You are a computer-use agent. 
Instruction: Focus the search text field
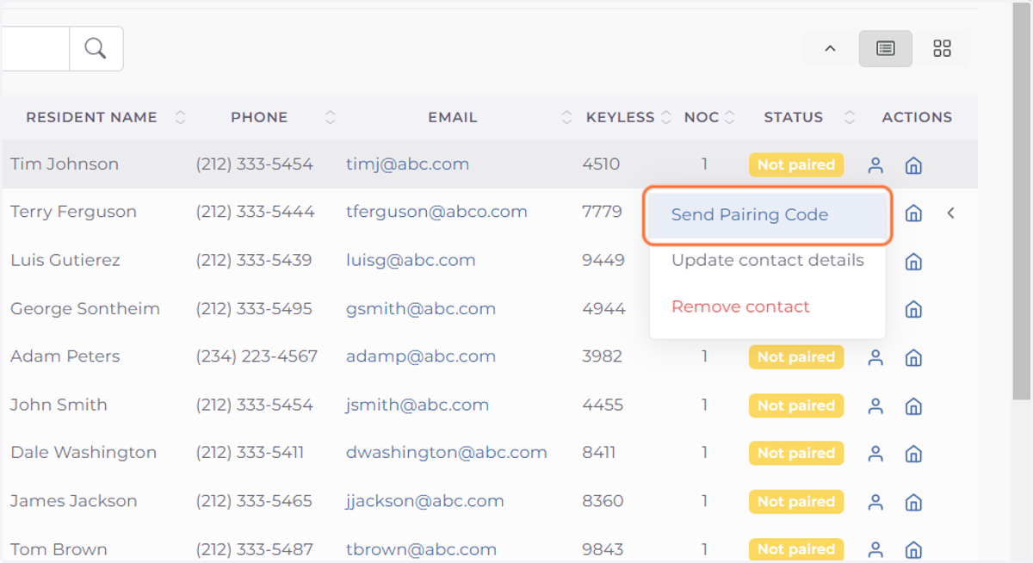point(34,48)
